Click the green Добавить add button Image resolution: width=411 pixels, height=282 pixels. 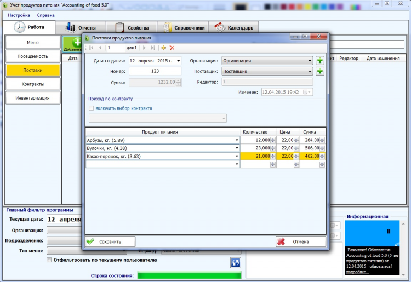(x=72, y=44)
